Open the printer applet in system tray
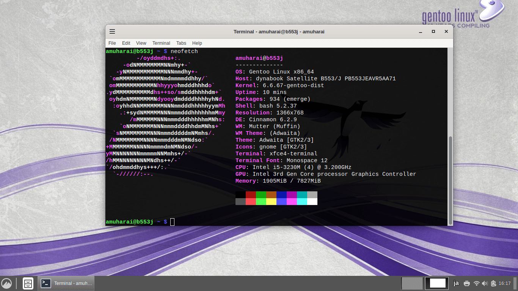Image resolution: width=518 pixels, height=291 pixels. [467, 283]
